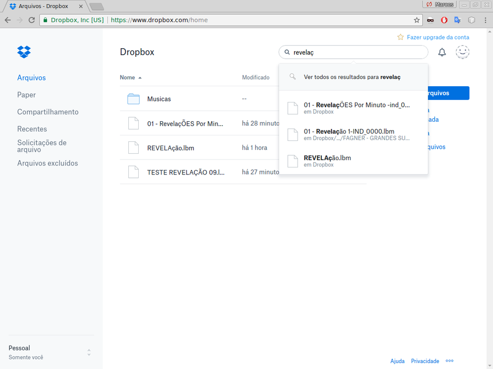Bookmark this page with star icon
The image size is (493, 369).
[417, 20]
